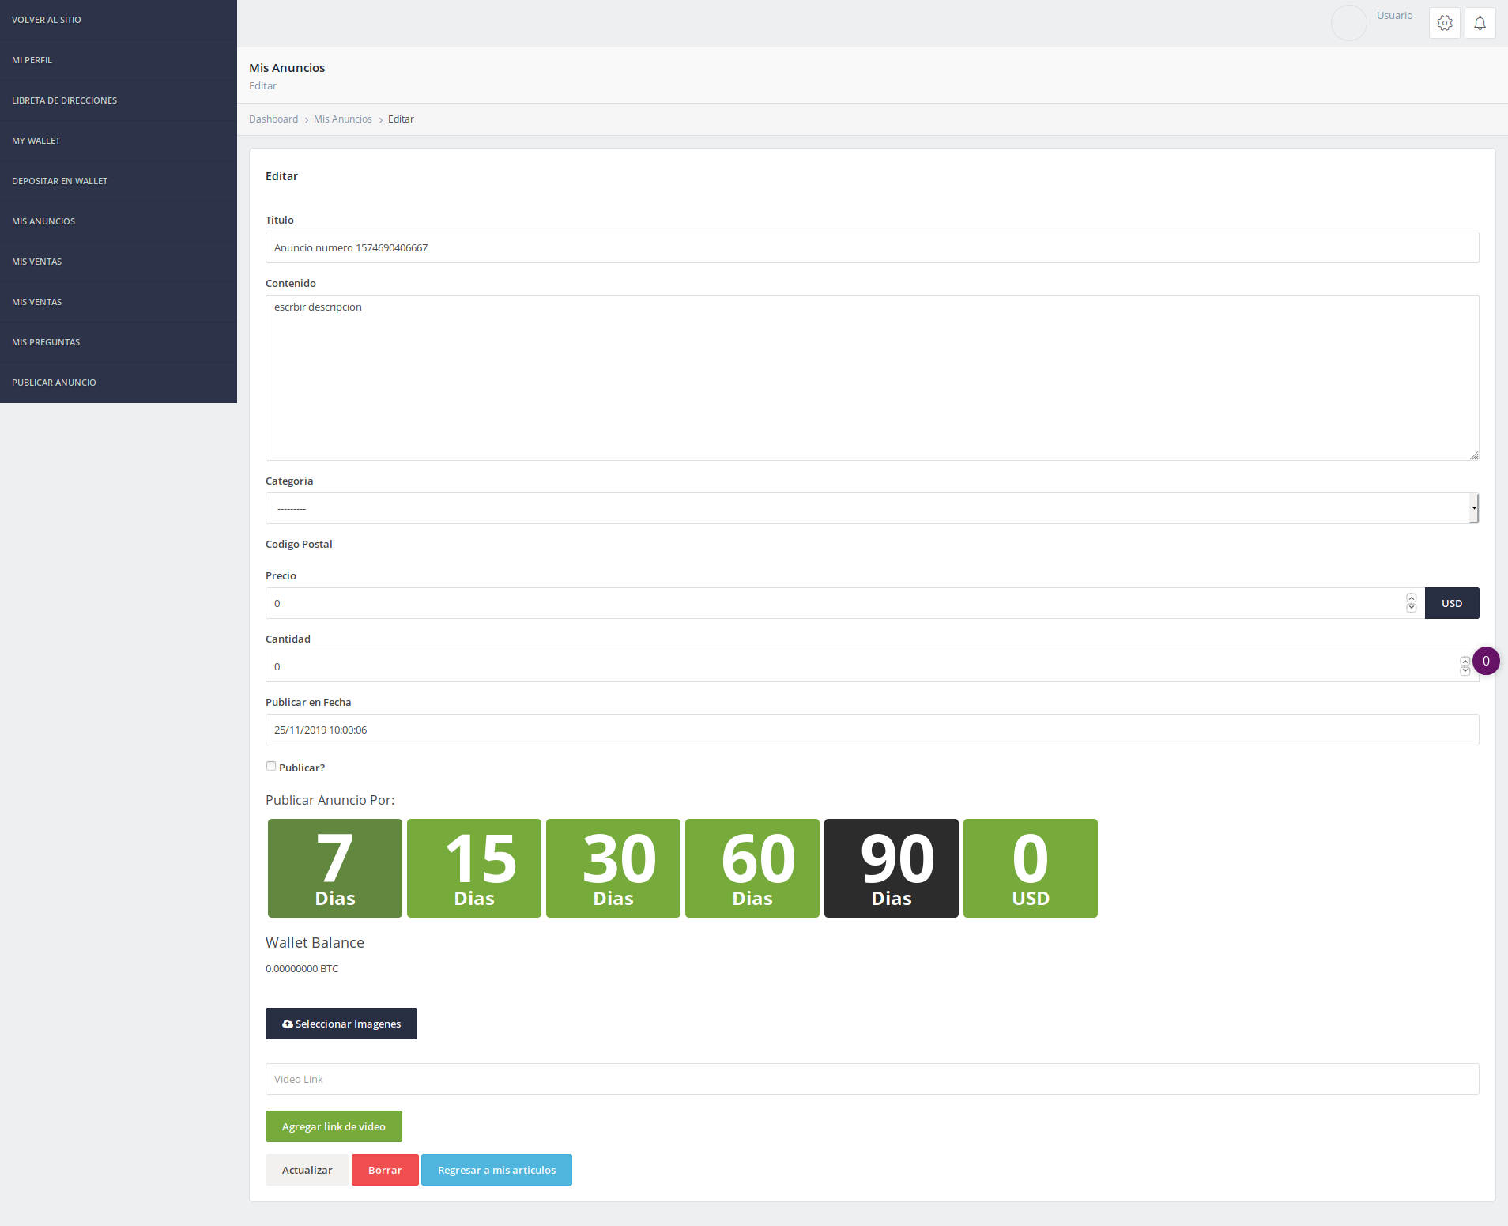
Task: Click the red Borrar button
Action: point(385,1170)
